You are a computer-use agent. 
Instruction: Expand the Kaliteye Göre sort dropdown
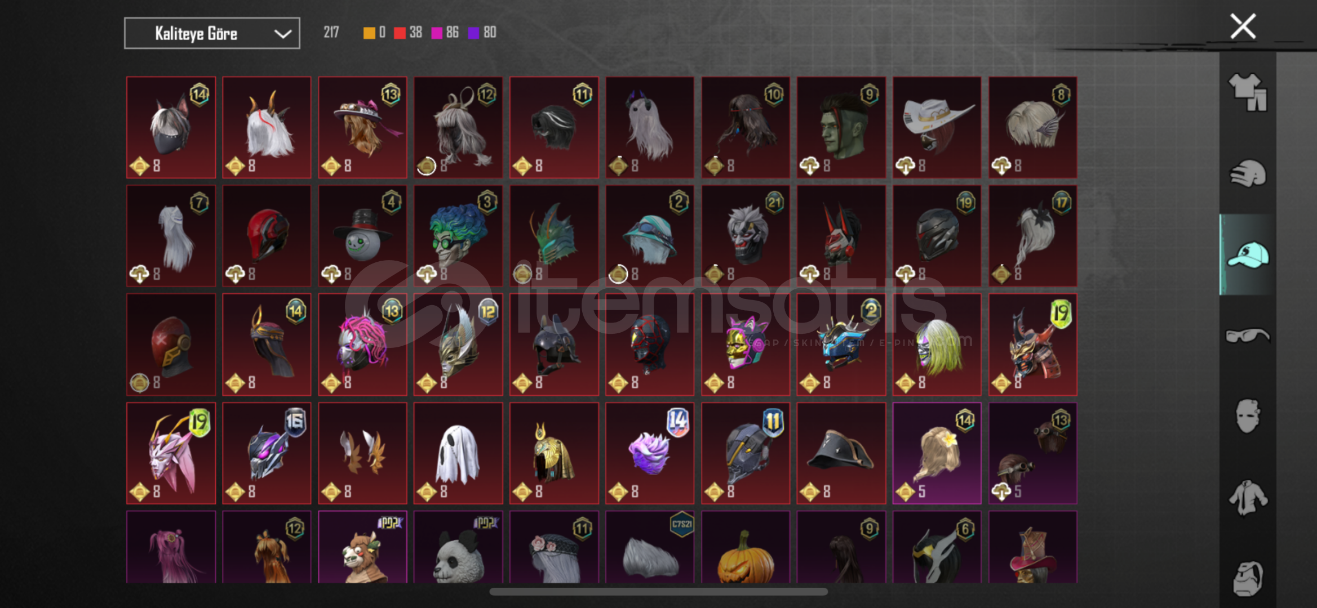click(212, 33)
